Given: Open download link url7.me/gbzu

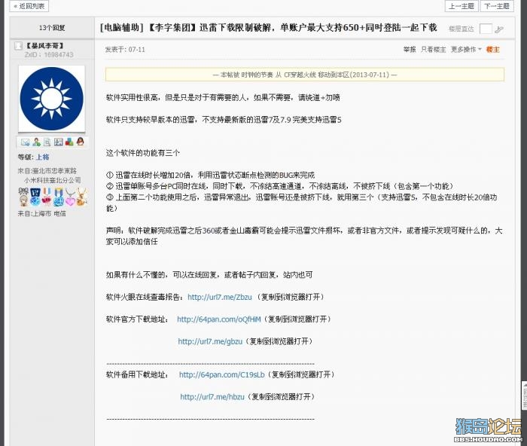Looking at the screenshot, I should (210, 341).
